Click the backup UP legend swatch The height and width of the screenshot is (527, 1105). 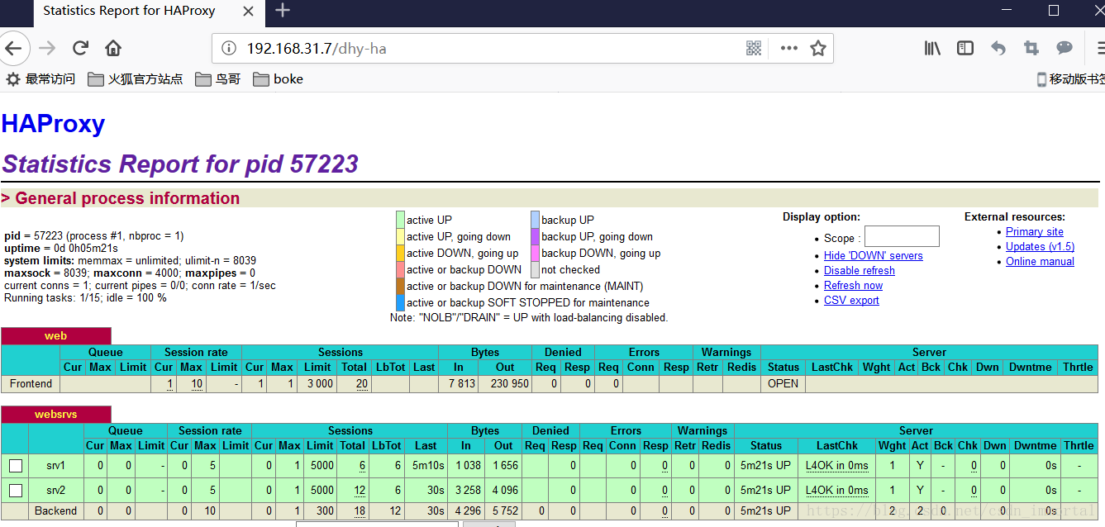coord(535,220)
